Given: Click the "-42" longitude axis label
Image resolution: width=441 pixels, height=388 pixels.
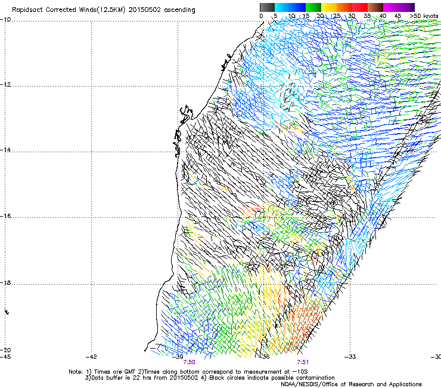Looking at the screenshot, I should coord(91,357).
